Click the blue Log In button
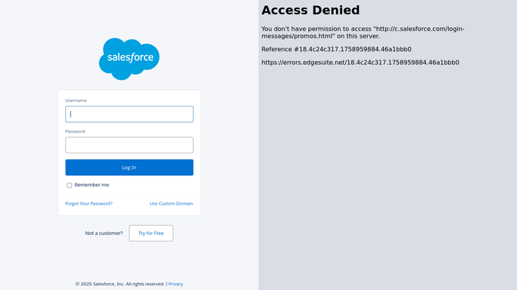Viewport: 517px width, 290px height. click(x=129, y=168)
